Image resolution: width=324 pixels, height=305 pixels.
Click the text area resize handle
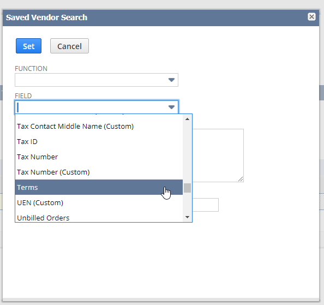pos(241,179)
